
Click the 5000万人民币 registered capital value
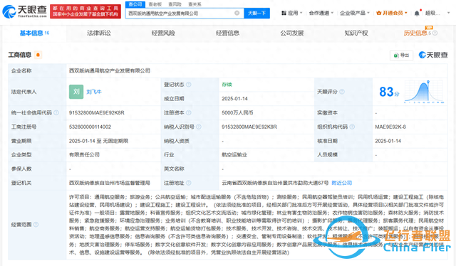coord(237,112)
